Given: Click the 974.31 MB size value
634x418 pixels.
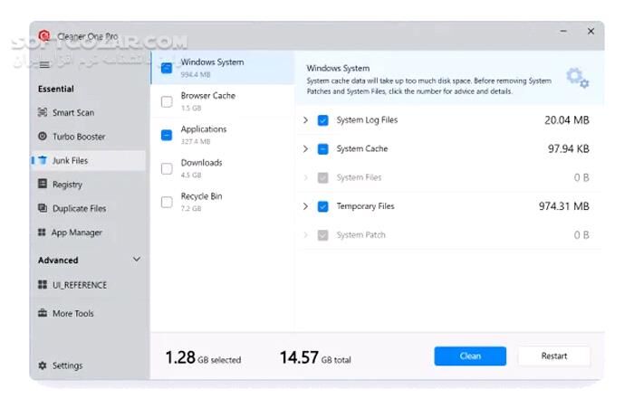Looking at the screenshot, I should (x=563, y=206).
